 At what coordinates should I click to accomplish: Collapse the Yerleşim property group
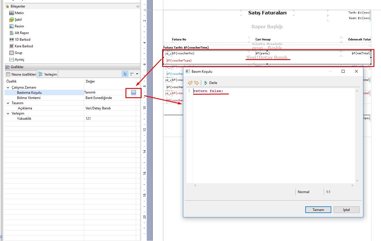pyautogui.click(x=8, y=113)
